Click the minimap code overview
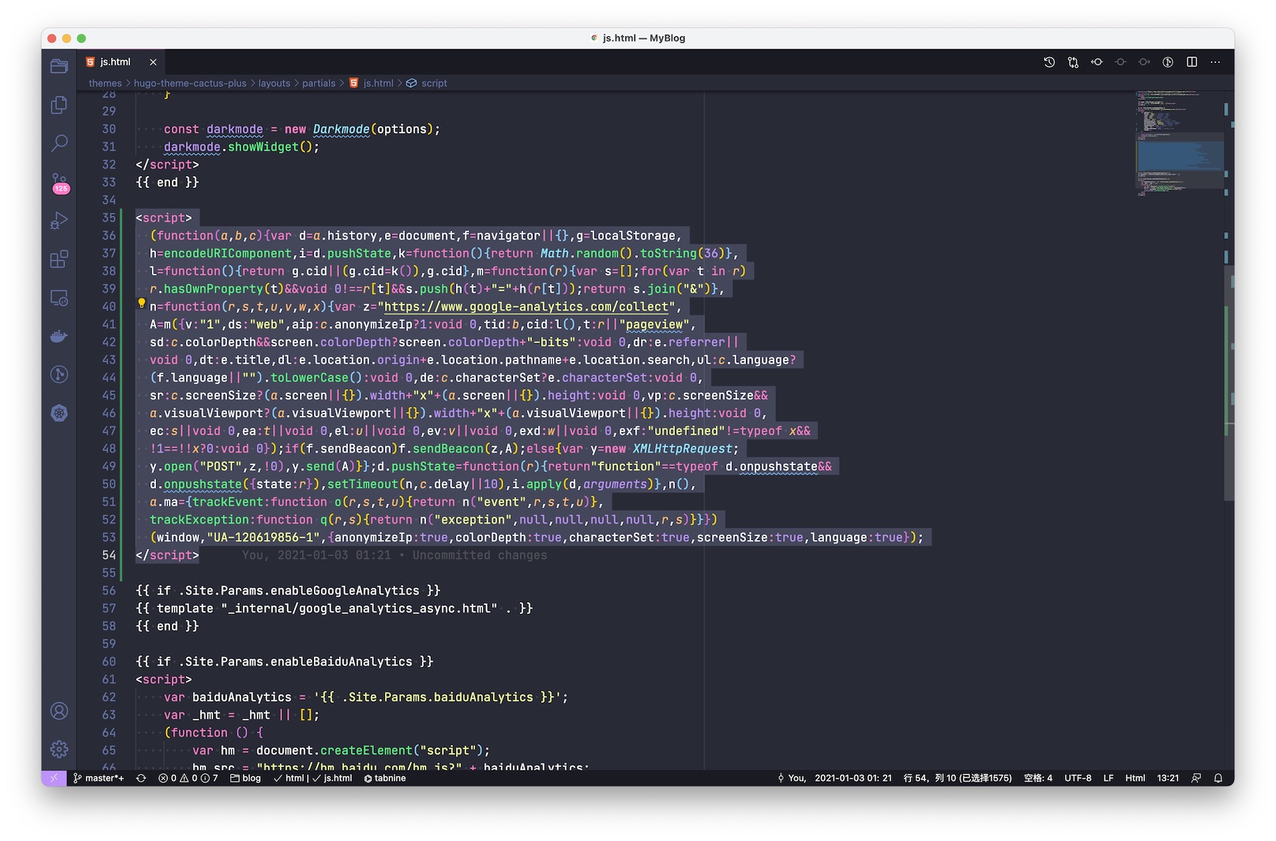Image resolution: width=1276 pixels, height=841 pixels. [1180, 144]
